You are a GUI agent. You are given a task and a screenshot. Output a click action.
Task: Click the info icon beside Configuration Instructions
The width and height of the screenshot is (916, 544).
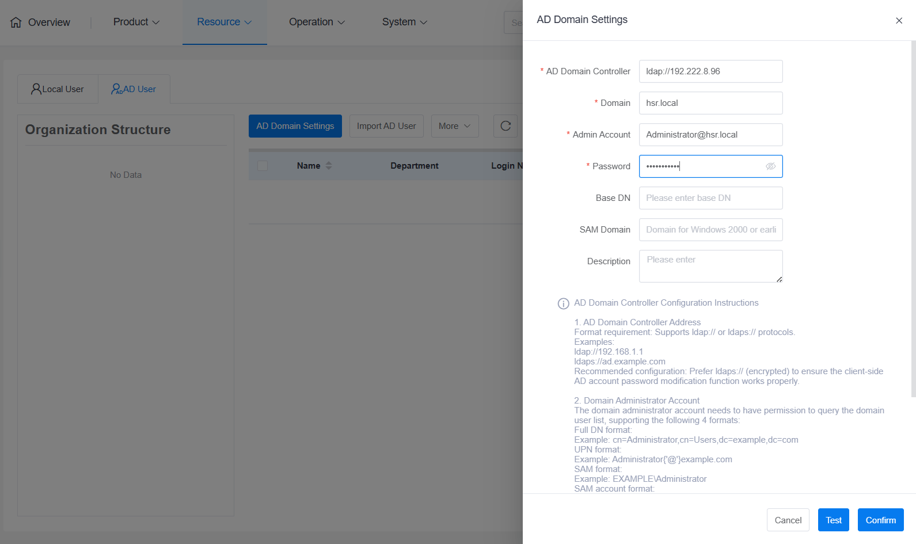(x=563, y=303)
